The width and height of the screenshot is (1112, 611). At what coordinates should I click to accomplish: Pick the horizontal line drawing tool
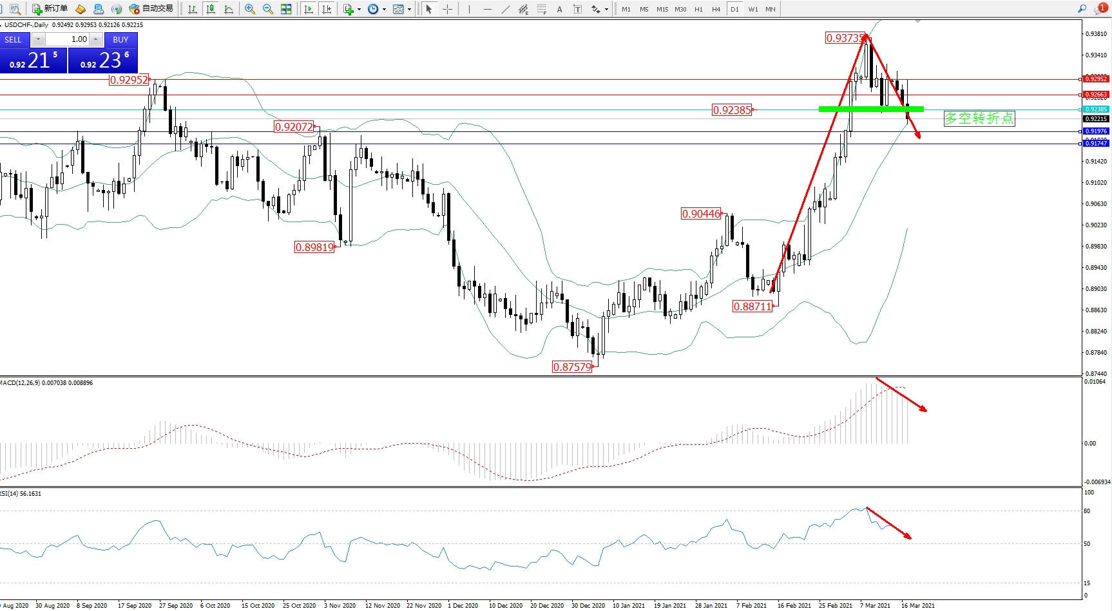click(x=488, y=9)
